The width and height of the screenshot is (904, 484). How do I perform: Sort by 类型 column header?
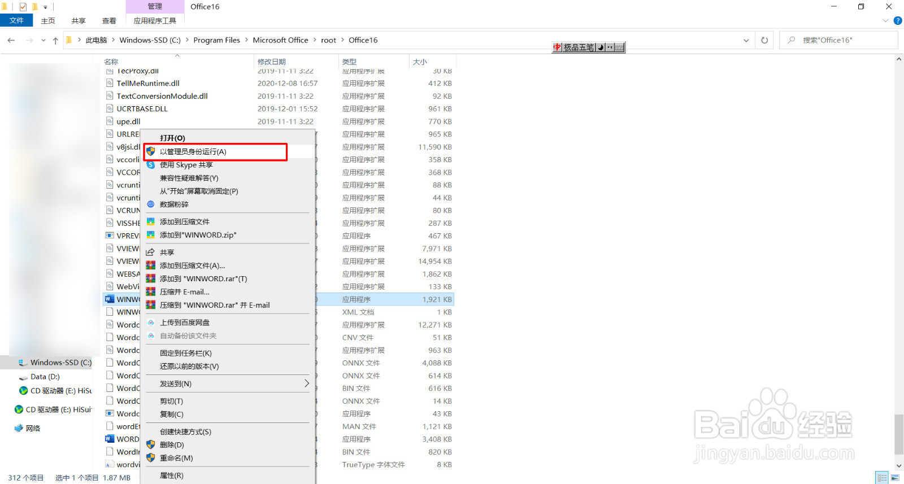pos(349,62)
